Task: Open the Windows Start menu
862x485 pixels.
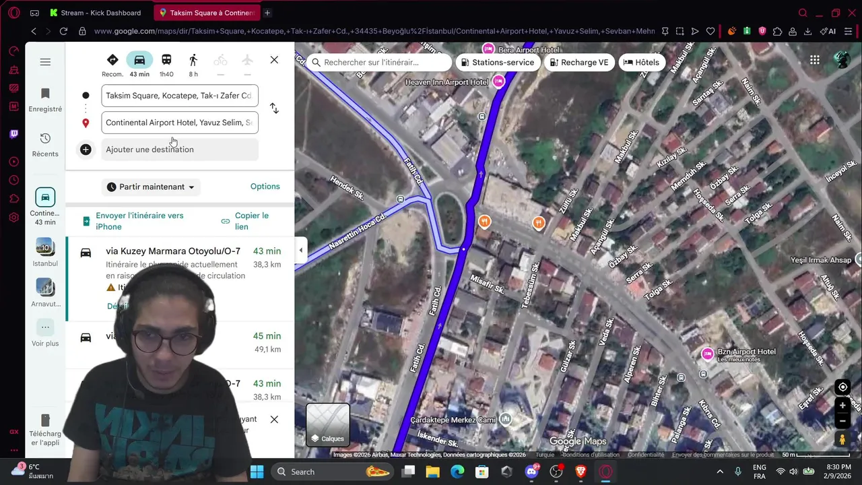Action: coord(257,472)
